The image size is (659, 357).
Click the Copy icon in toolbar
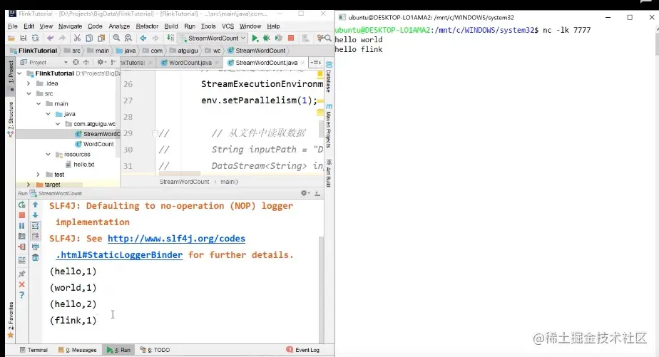(89, 38)
